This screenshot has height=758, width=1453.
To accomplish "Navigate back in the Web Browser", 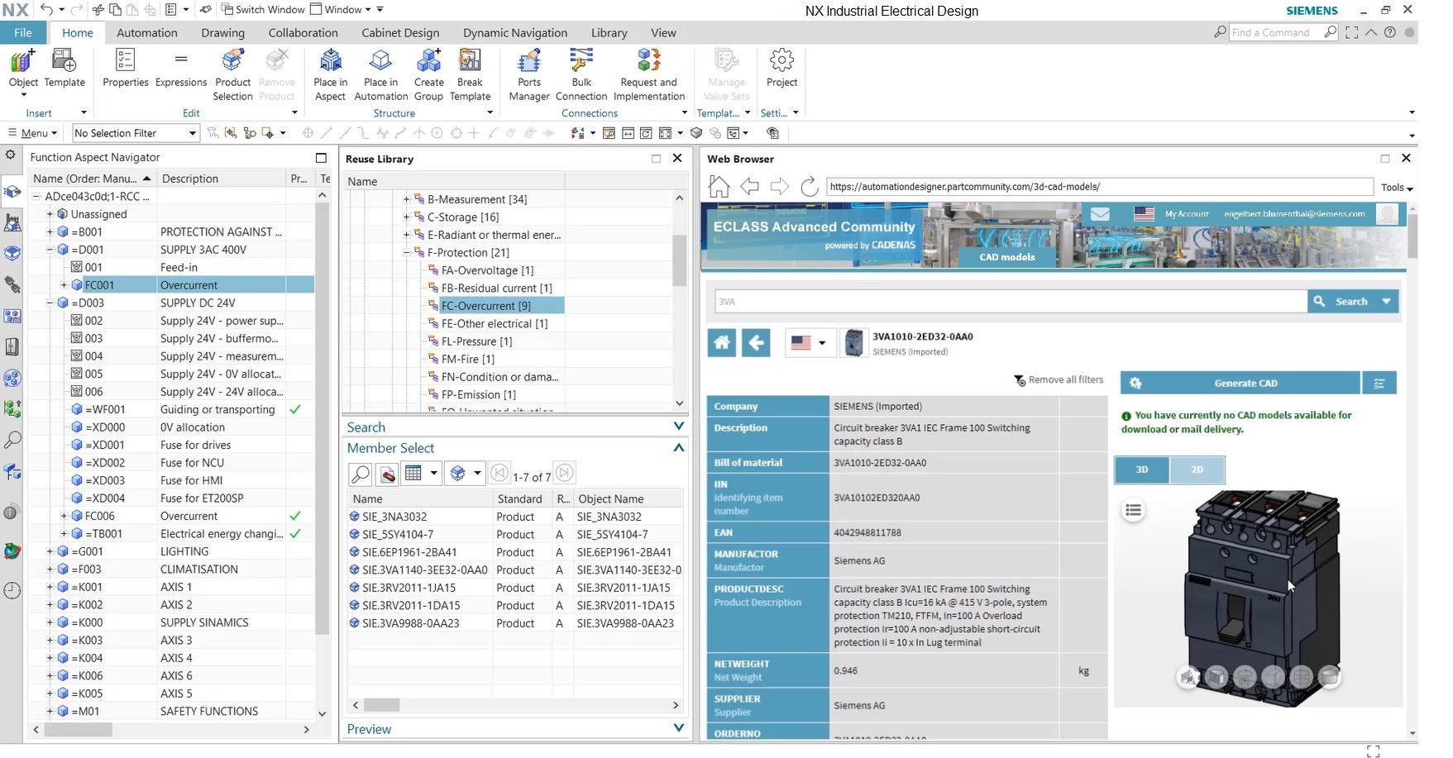I will (749, 187).
